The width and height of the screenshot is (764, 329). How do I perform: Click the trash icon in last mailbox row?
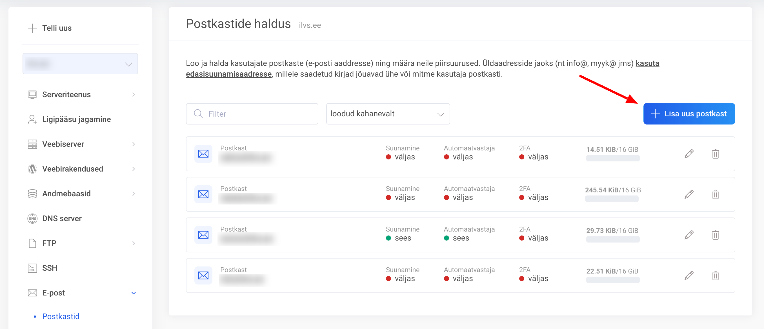point(715,275)
